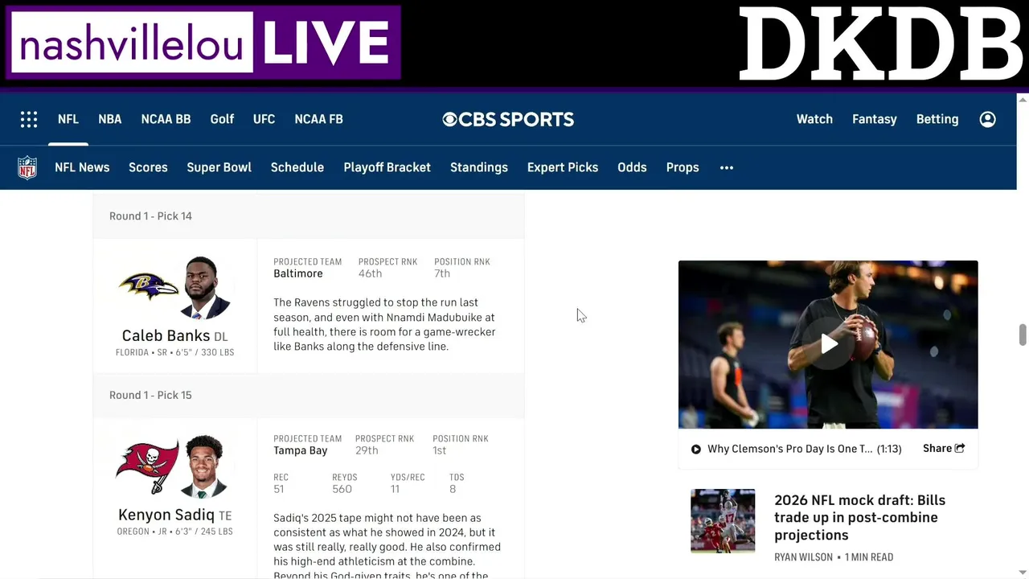Click the Tampa Bay projected team link
This screenshot has width=1029, height=579.
(x=301, y=450)
